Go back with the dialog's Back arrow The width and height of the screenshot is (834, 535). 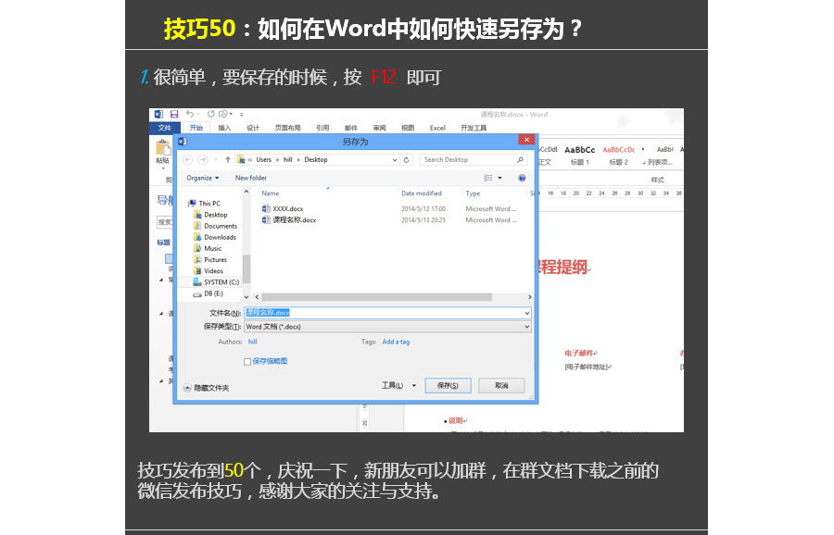click(187, 159)
